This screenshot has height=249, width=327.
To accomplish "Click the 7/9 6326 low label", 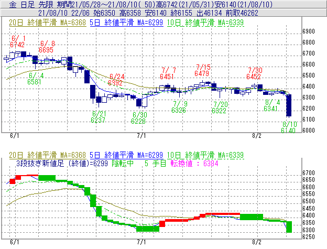I will click(x=179, y=107).
